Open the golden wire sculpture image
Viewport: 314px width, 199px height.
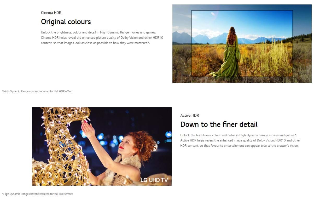pyautogui.click(x=102, y=146)
